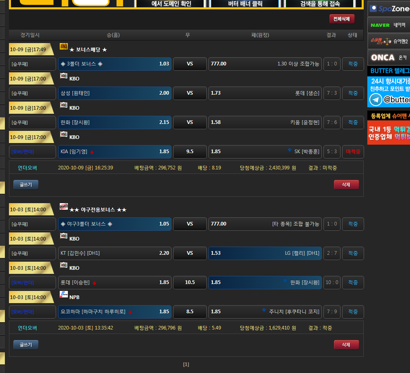Select the LG [켈리] 1.53 away odds

pyautogui.click(x=265, y=253)
